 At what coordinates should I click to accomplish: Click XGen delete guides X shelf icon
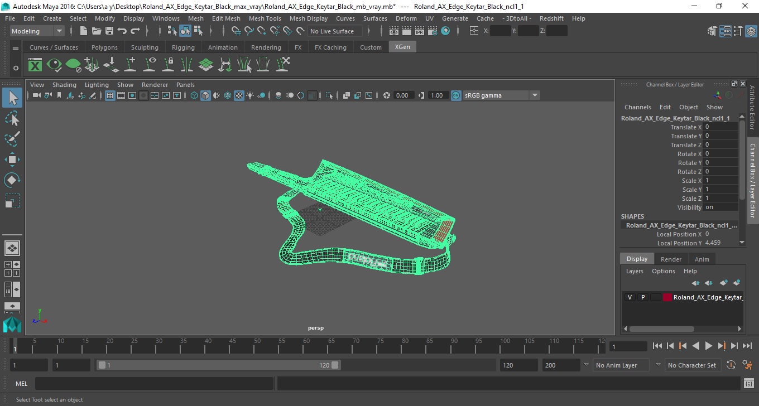click(282, 65)
